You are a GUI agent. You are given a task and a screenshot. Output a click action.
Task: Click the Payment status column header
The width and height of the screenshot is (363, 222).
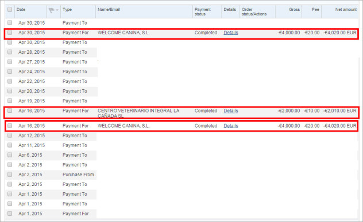(x=203, y=12)
